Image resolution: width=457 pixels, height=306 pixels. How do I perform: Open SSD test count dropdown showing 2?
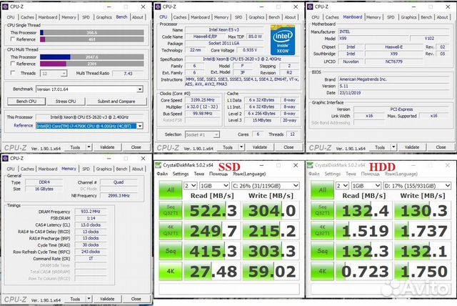[x=191, y=186]
